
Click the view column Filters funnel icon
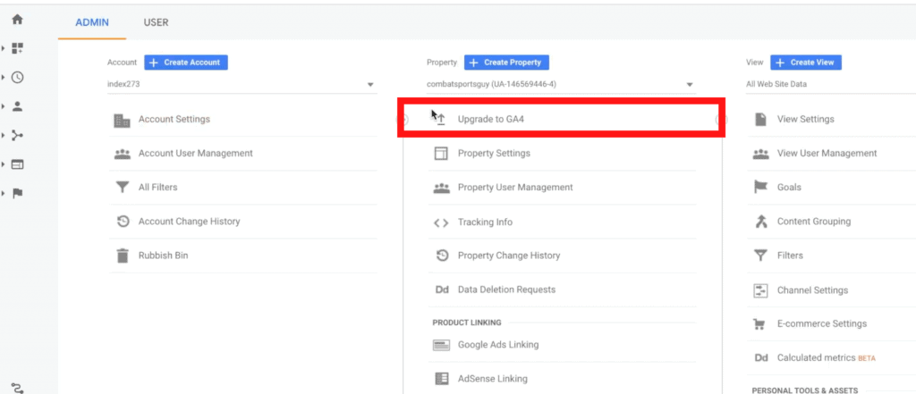pos(760,256)
